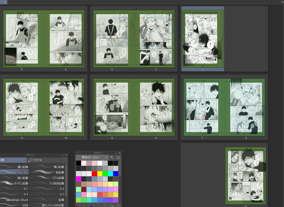Open color set settings wrench icon

pyautogui.click(x=112, y=157)
